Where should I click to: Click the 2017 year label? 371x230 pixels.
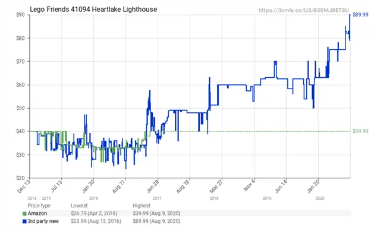157,199
